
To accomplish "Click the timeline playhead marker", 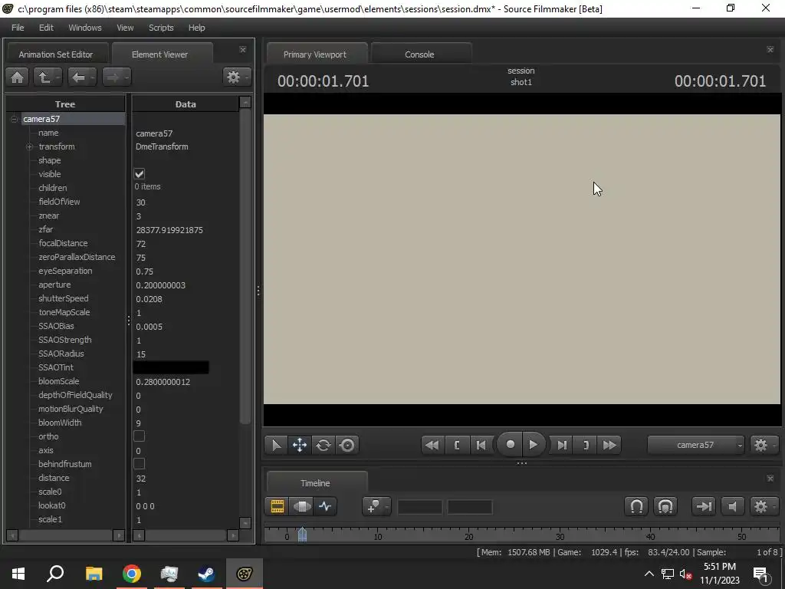I will [x=302, y=535].
